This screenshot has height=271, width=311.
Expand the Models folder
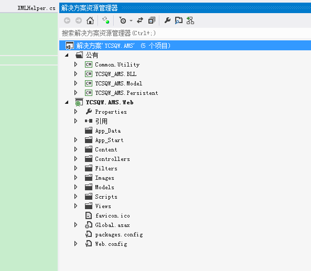pos(76,187)
